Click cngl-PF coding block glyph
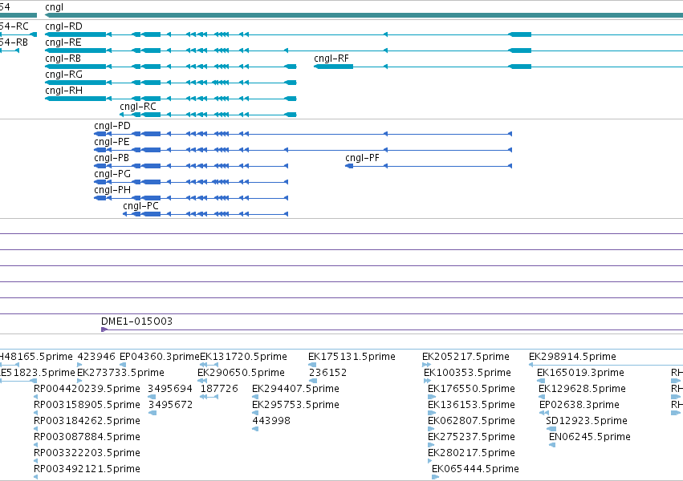 pyautogui.click(x=349, y=166)
